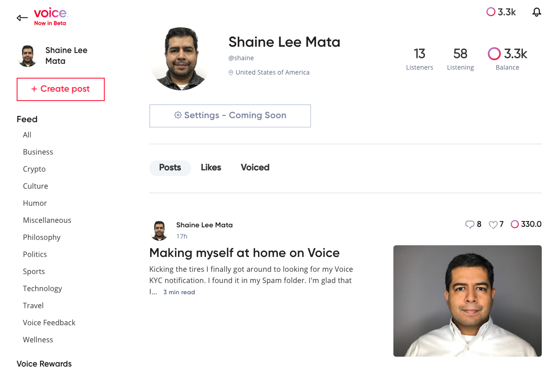Open the 13 Listeners count
The width and height of the screenshot is (553, 376).
419,59
